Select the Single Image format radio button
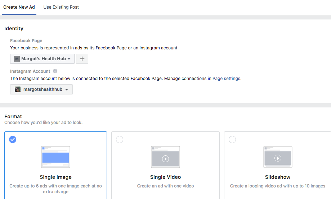The height and width of the screenshot is (199, 331). click(x=13, y=140)
